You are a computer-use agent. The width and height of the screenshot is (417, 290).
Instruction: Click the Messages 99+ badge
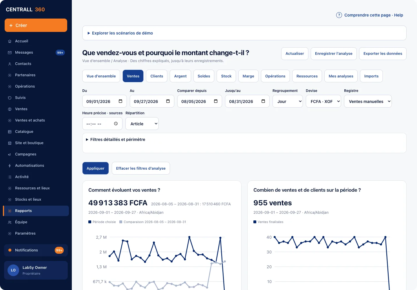[x=60, y=52]
